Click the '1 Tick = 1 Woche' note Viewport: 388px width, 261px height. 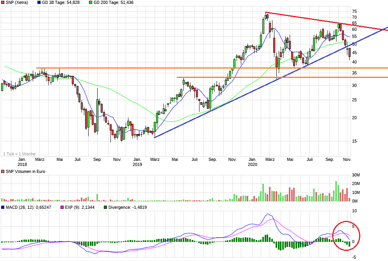coord(19,154)
